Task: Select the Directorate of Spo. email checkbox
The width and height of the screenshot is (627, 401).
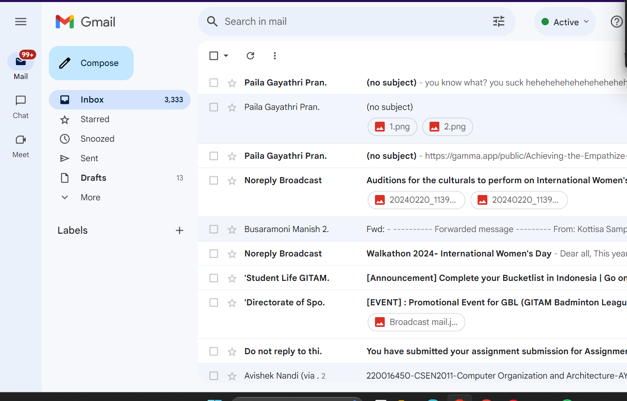Action: click(214, 302)
